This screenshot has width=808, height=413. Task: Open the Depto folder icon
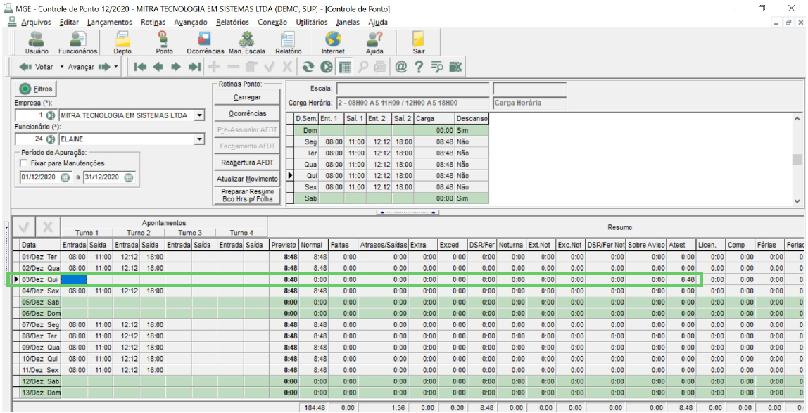pos(122,42)
